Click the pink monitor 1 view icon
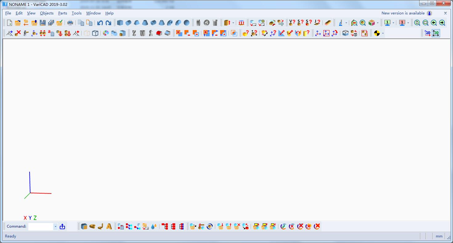Viewport: 453px width, 243px height. pos(402,23)
